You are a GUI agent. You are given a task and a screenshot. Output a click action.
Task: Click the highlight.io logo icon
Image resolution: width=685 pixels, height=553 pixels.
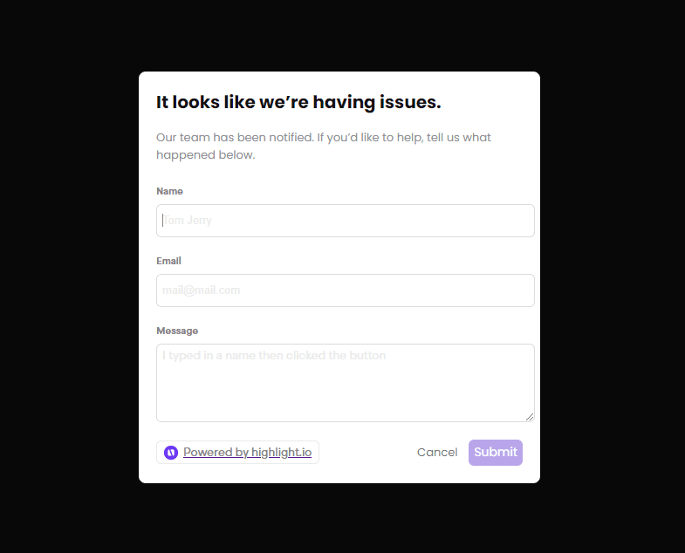[x=171, y=452]
